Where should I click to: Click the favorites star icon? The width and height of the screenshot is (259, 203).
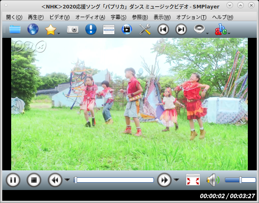tap(51, 29)
